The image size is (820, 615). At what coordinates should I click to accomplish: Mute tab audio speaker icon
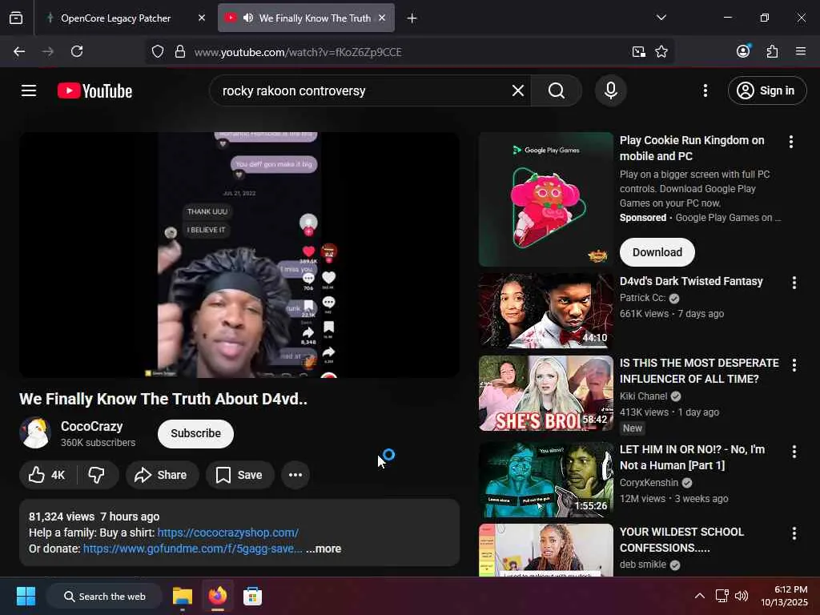tap(248, 18)
